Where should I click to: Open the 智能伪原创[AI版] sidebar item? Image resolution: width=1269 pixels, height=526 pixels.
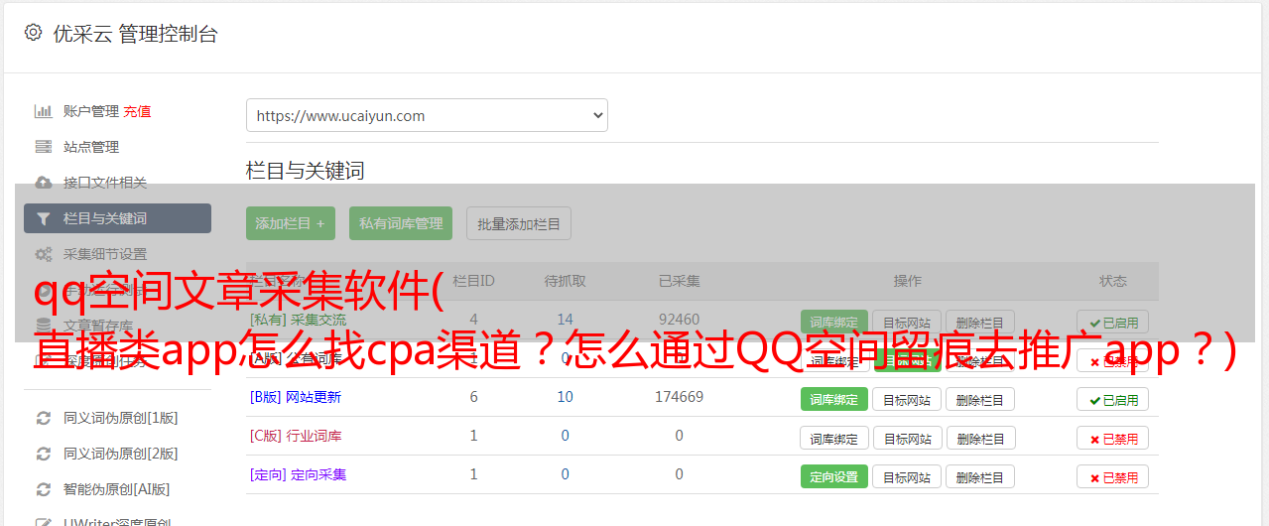[x=117, y=489]
